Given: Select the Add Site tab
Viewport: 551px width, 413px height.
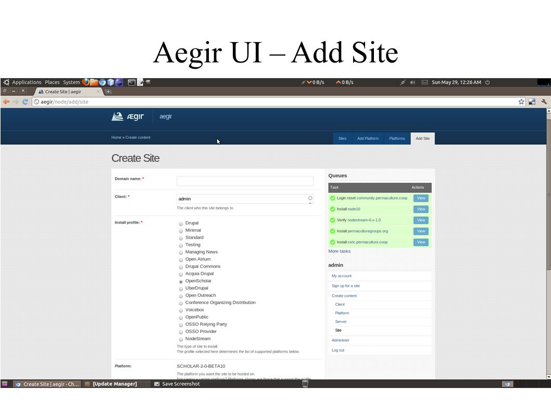Looking at the screenshot, I should click(x=423, y=139).
